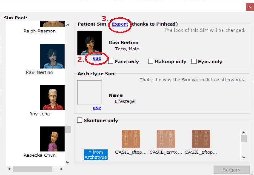This screenshot has width=254, height=175.
Task: Click the CASIE_eftop... caption text
Action: (x=201, y=152)
